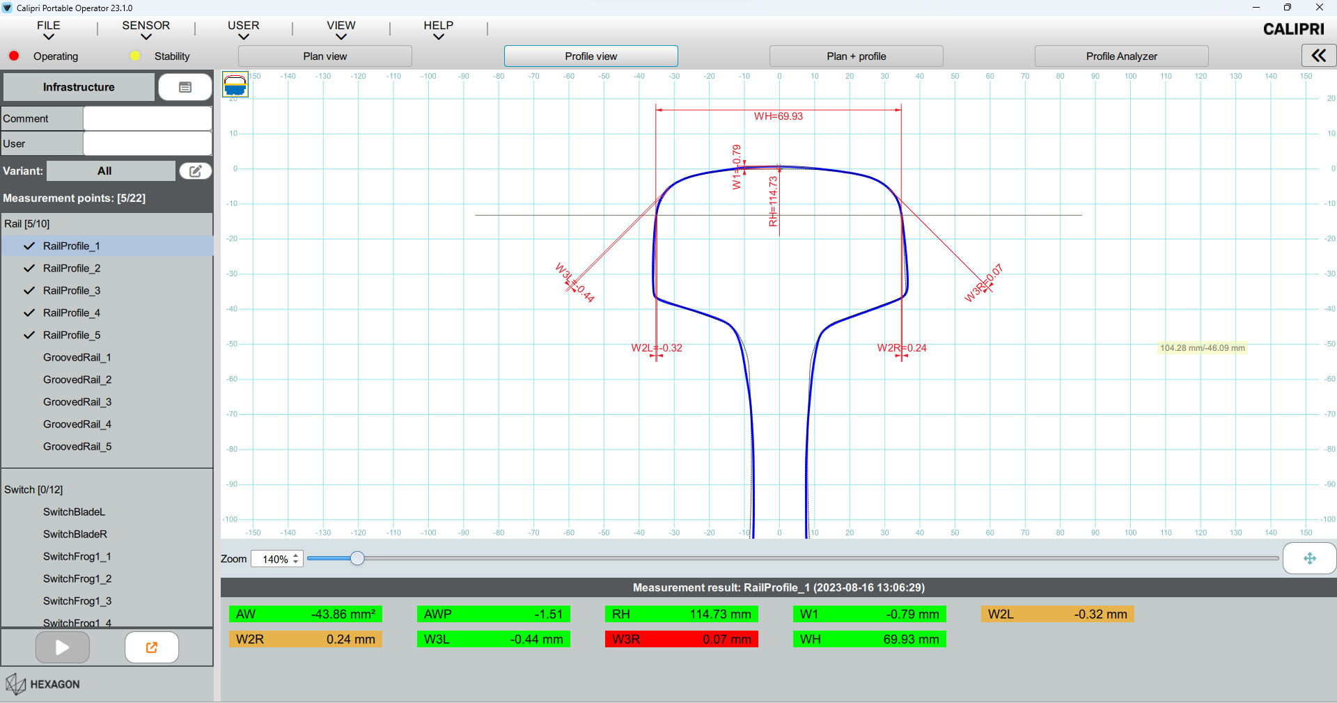Click the Infrastructure button
Screen dimensions: 1337x703
[79, 87]
